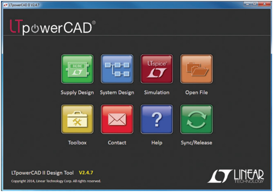
Task: Launch the blue System Design block diagram icon
Action: point(117,69)
